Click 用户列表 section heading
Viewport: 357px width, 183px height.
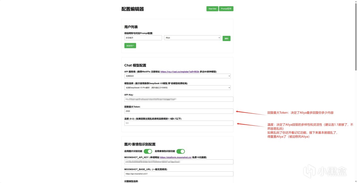pos(131,27)
